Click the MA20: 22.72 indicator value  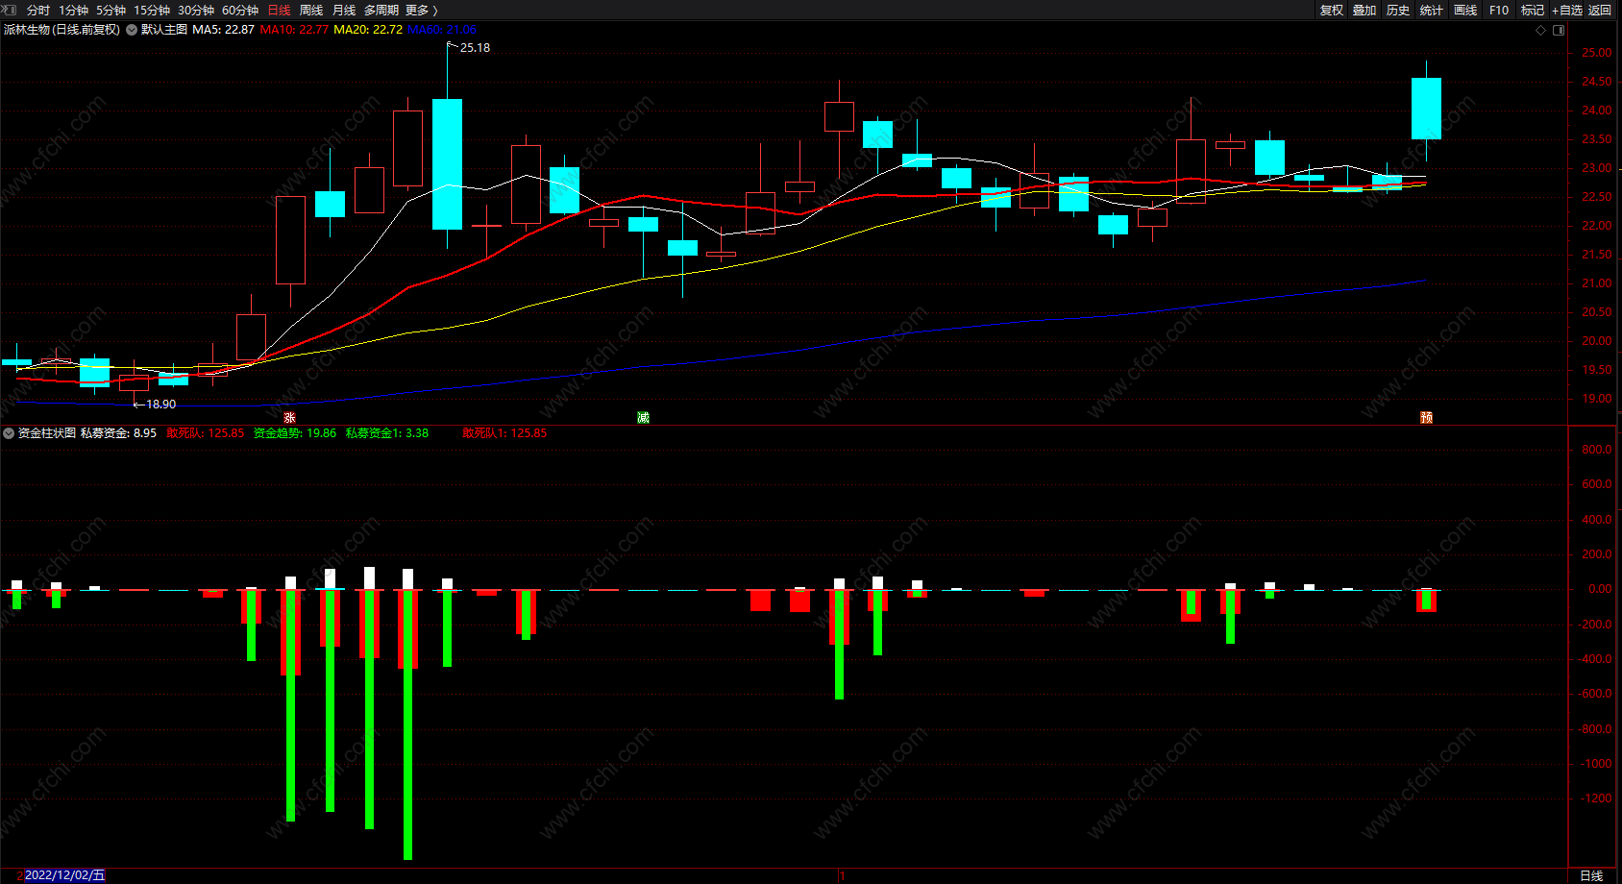click(368, 30)
